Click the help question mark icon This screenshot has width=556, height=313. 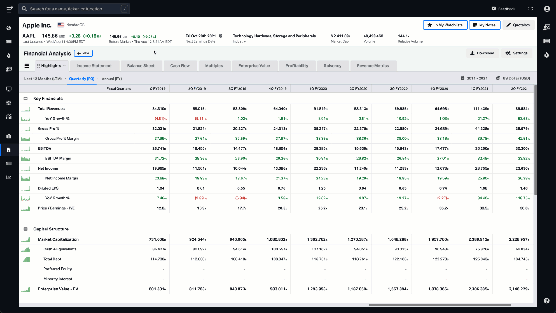coord(546,301)
